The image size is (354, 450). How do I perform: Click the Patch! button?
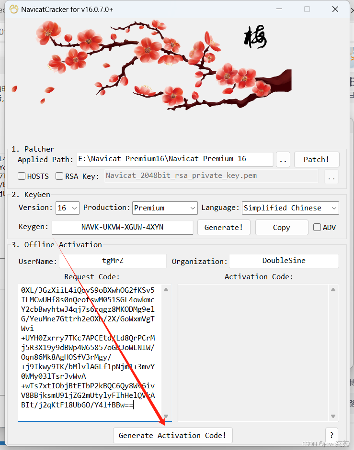(x=317, y=160)
